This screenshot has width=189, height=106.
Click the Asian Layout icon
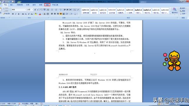[71, 10]
